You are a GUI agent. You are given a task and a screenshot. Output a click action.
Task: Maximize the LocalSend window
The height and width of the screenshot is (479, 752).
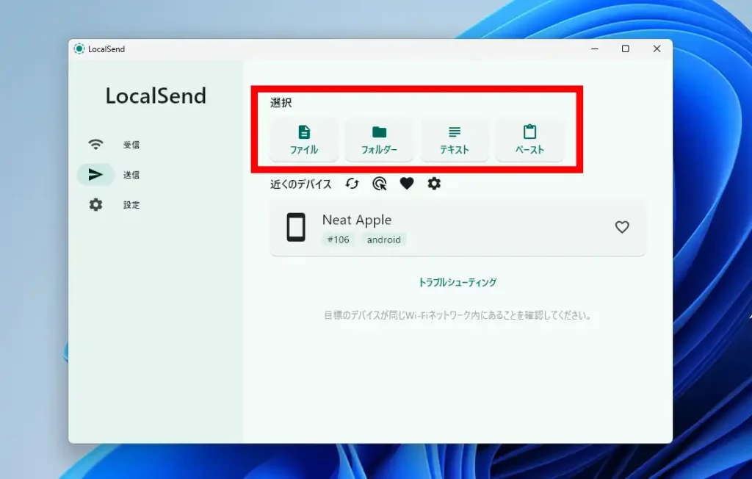click(x=625, y=49)
